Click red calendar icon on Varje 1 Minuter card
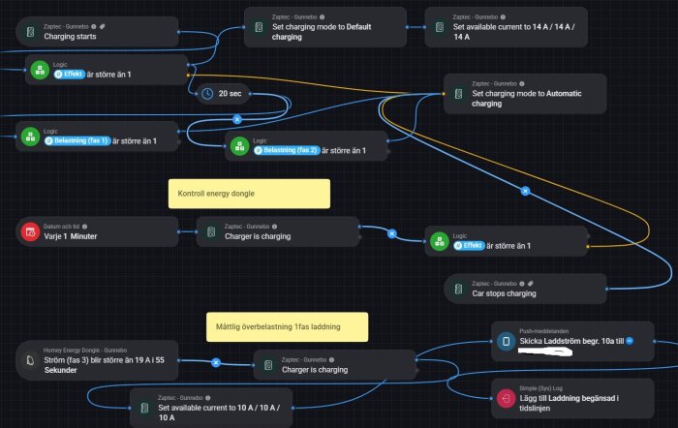The image size is (678, 428). 30,231
